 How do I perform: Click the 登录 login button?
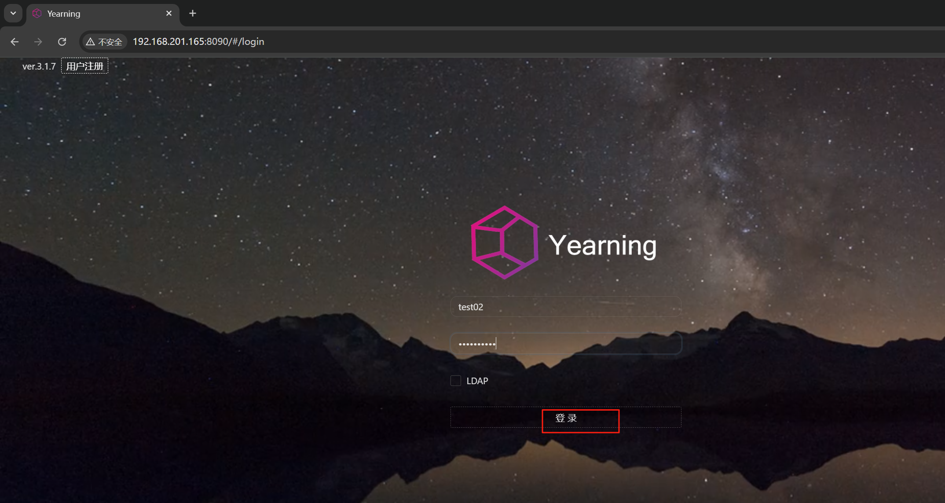pos(566,418)
